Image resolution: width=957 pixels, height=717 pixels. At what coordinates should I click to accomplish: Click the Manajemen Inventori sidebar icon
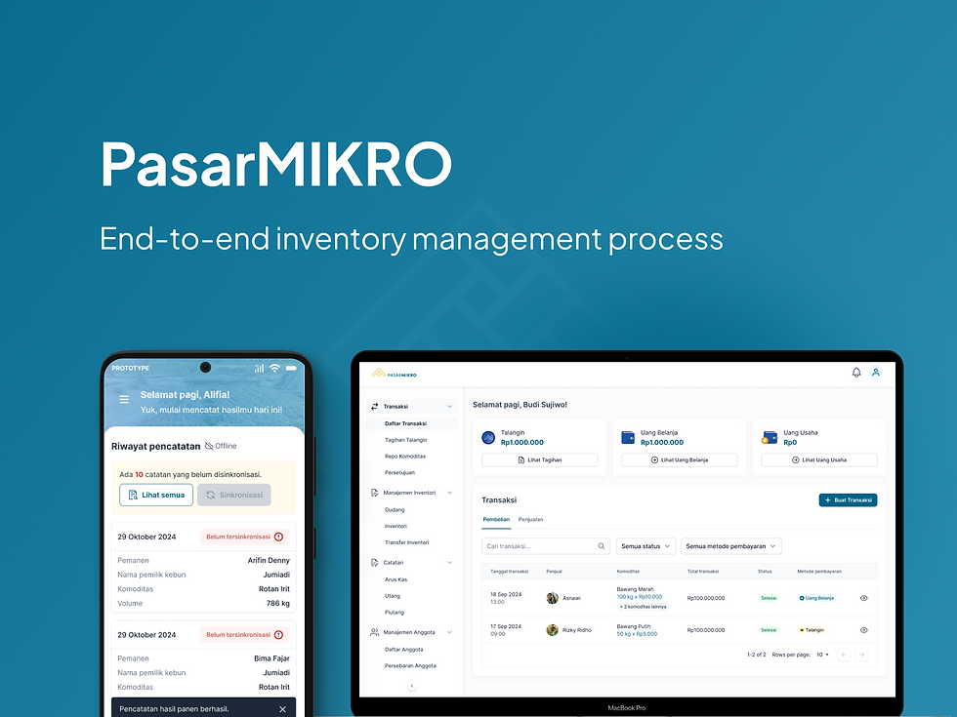pos(375,493)
